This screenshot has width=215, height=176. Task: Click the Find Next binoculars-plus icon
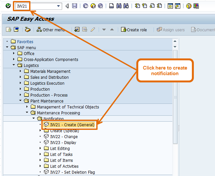click(x=126, y=6)
